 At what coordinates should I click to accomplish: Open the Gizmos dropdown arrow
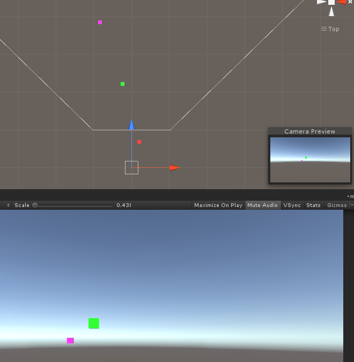click(x=352, y=205)
